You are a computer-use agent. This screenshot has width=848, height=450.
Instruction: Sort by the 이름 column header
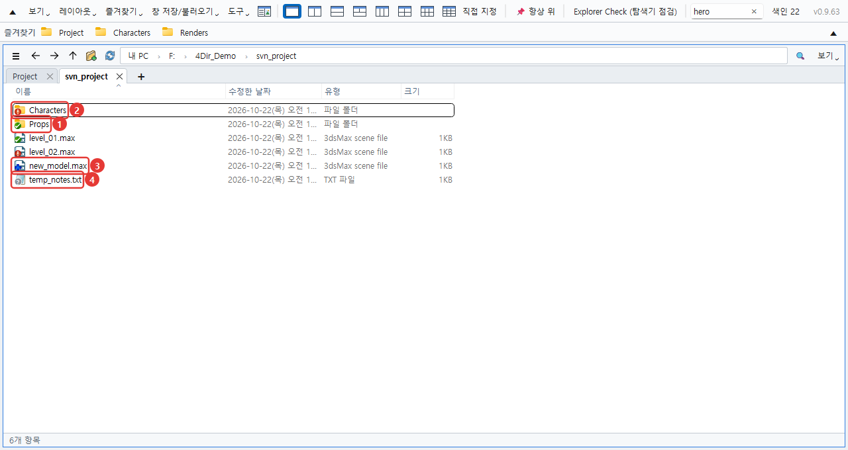point(119,91)
